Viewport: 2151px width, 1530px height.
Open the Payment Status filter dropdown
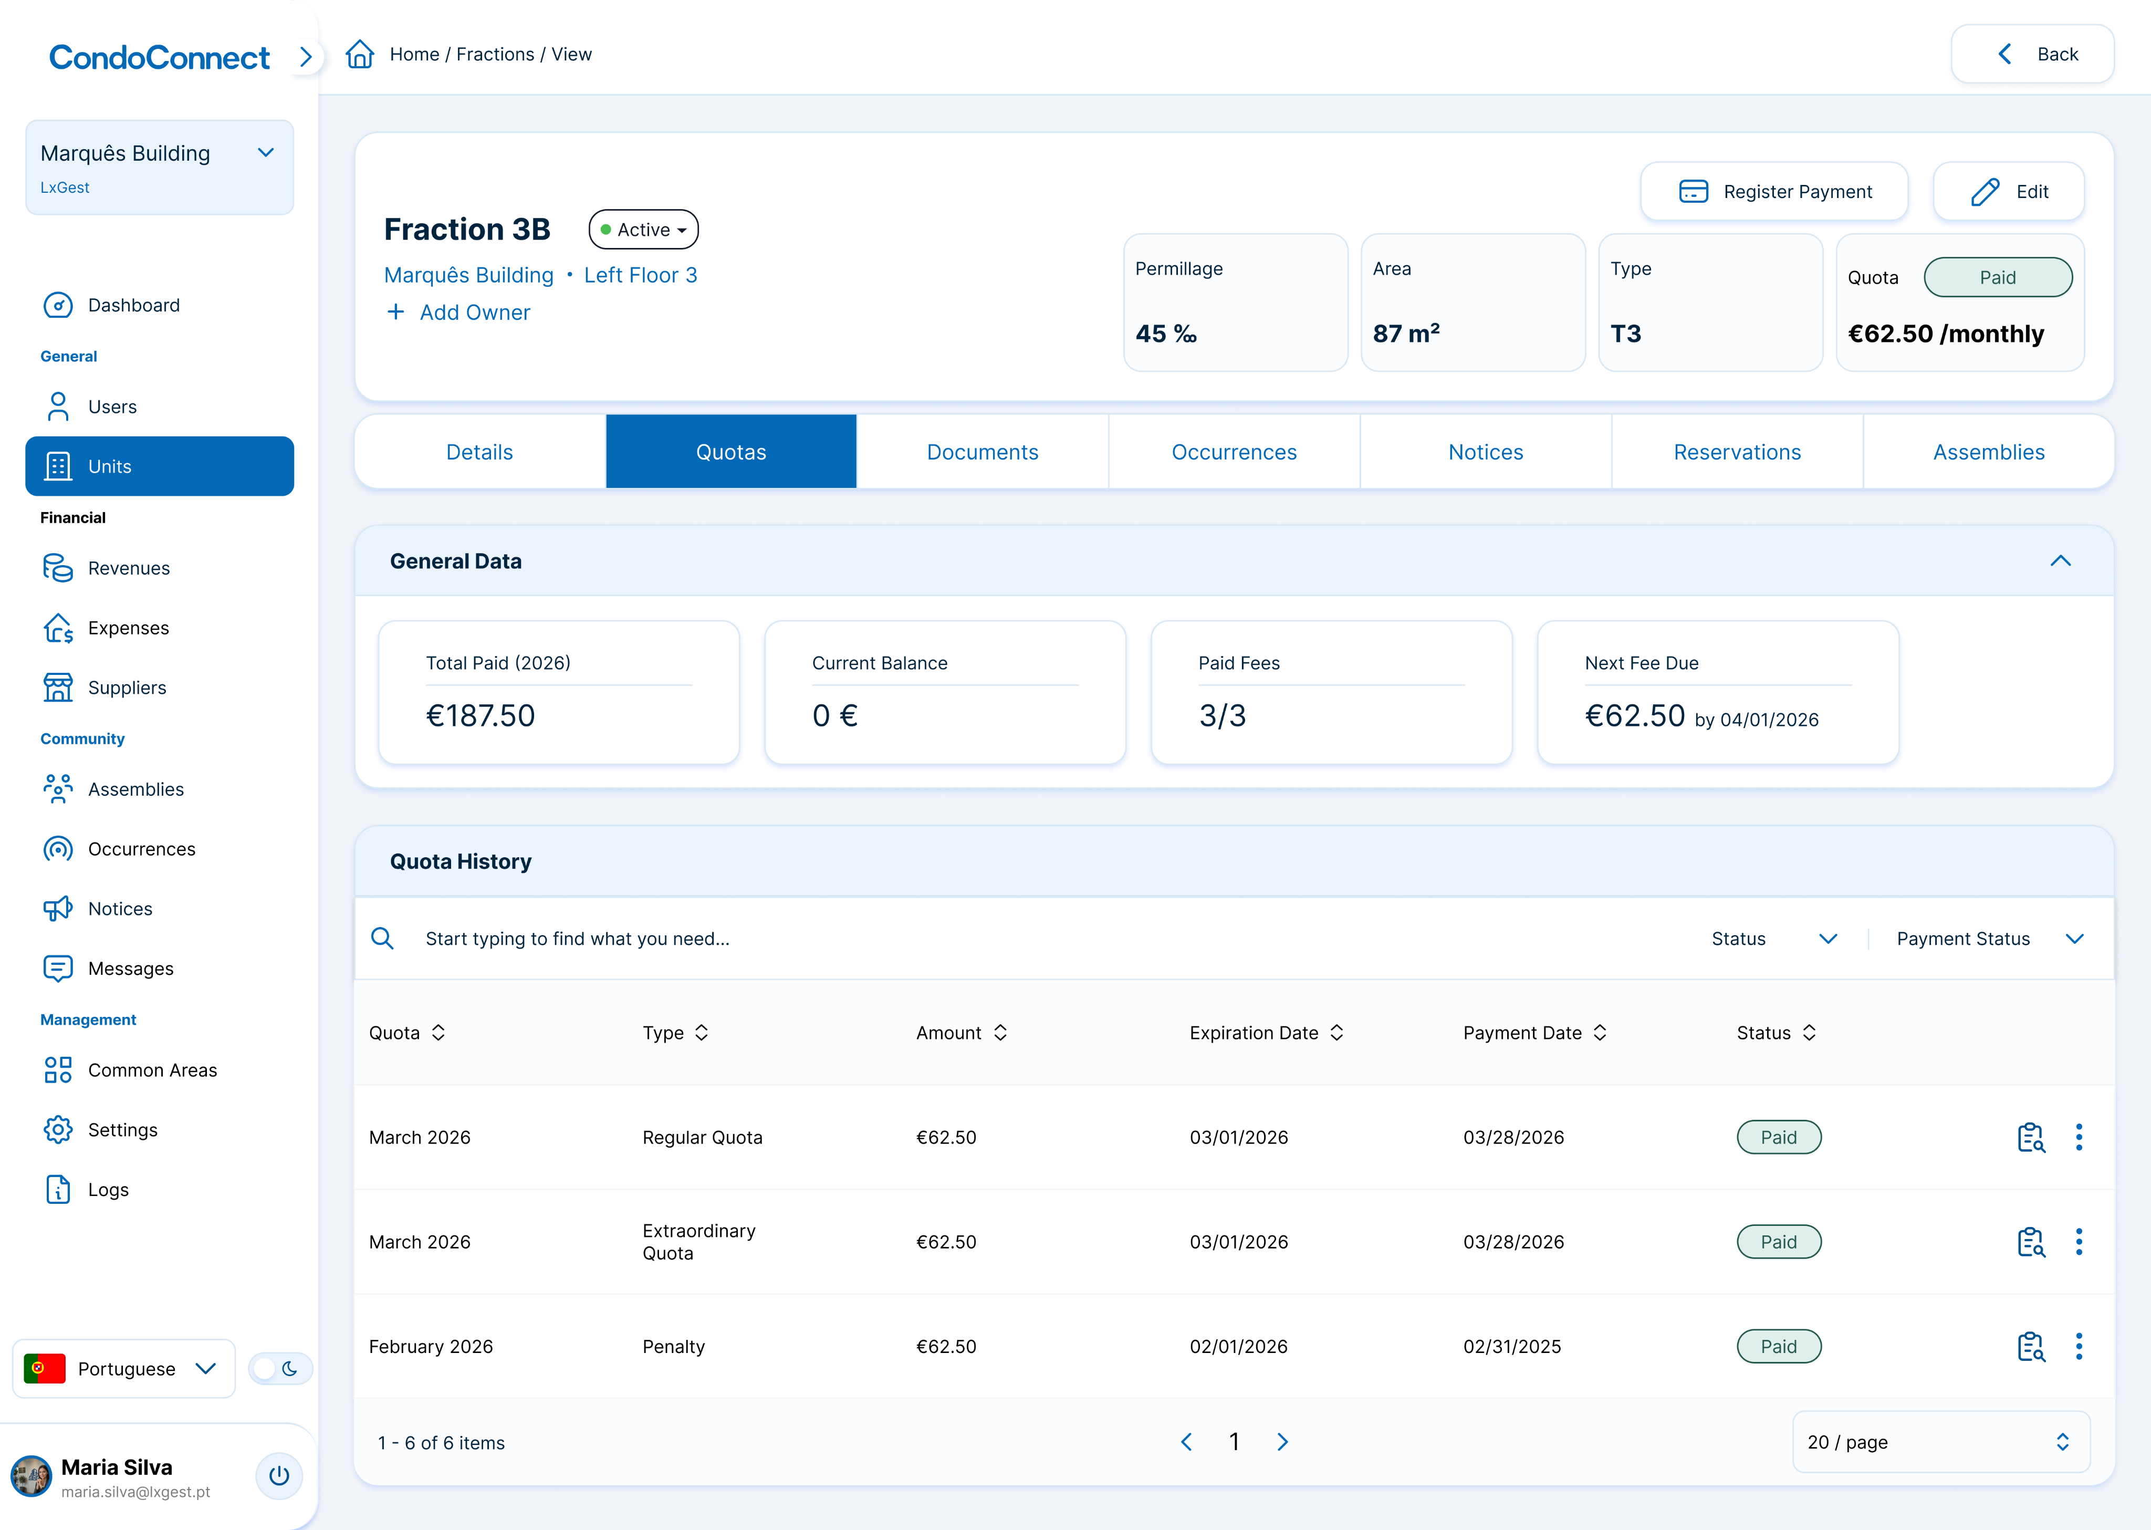coord(1989,939)
